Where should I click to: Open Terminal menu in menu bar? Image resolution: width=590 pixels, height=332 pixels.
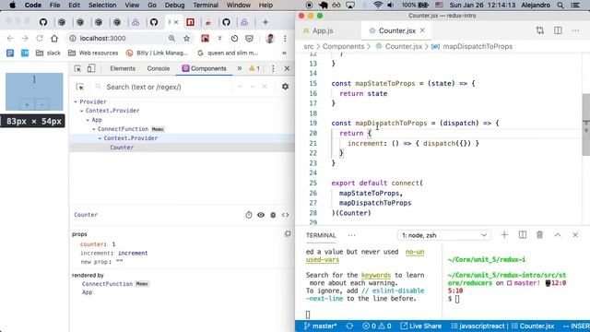206,6
